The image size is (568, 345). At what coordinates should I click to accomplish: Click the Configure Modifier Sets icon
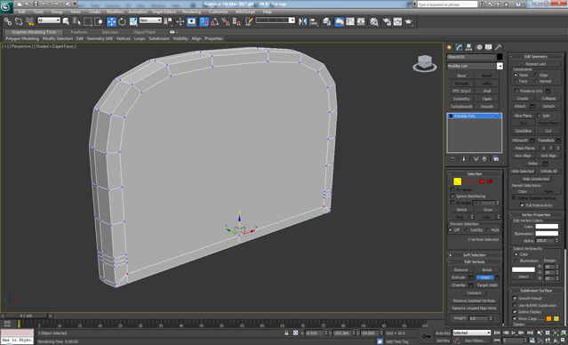tap(496, 159)
